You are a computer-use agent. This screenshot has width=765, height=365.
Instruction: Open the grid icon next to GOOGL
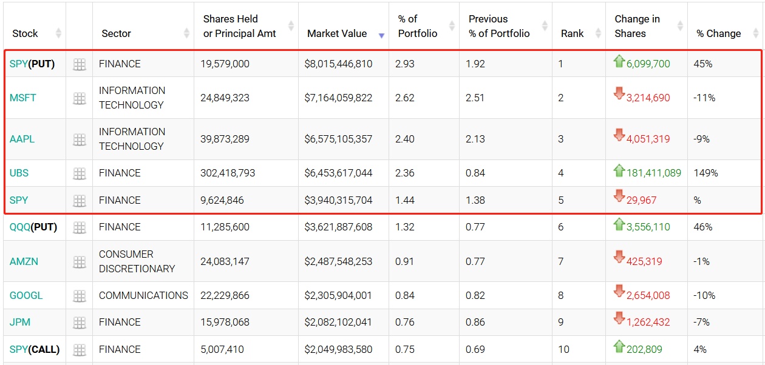pyautogui.click(x=79, y=296)
